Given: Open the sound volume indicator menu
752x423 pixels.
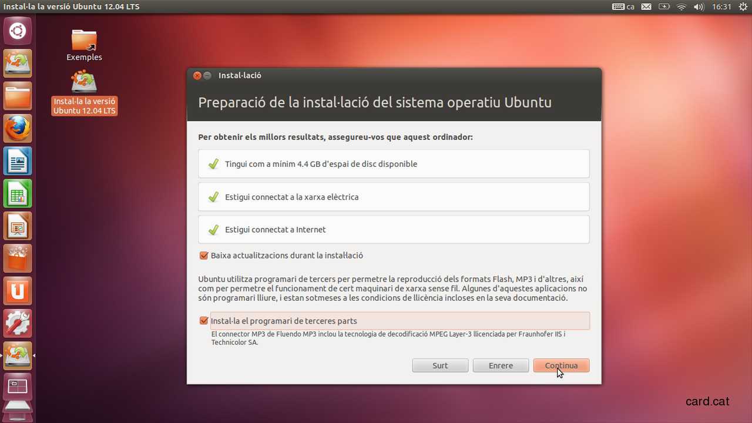Looking at the screenshot, I should tap(699, 7).
